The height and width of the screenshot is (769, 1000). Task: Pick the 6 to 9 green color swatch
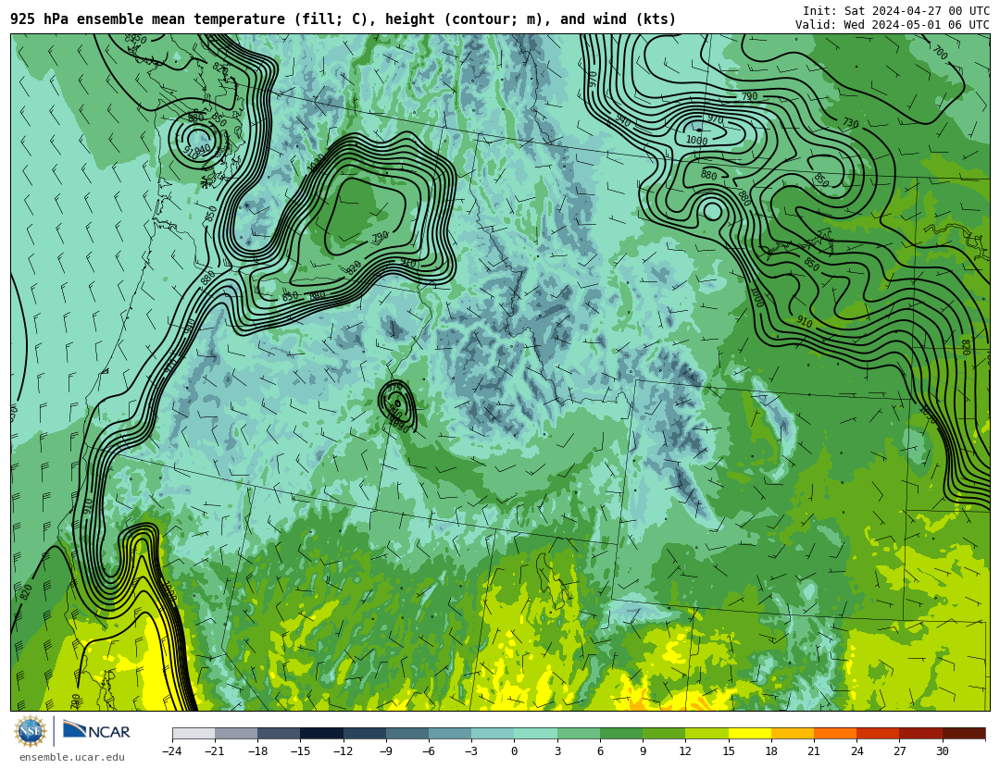click(x=621, y=733)
